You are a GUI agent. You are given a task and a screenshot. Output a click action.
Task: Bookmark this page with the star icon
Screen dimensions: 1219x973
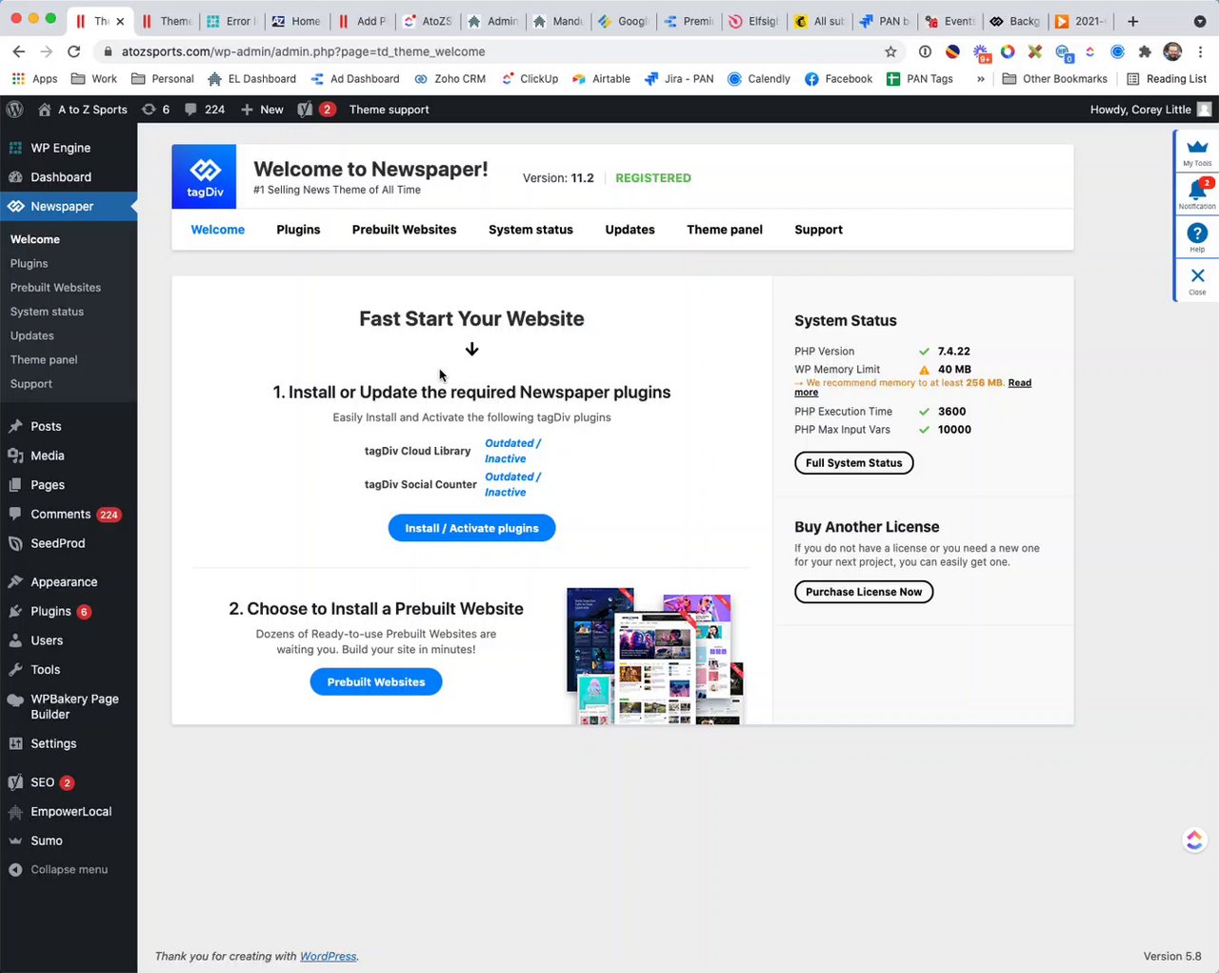[x=890, y=51]
